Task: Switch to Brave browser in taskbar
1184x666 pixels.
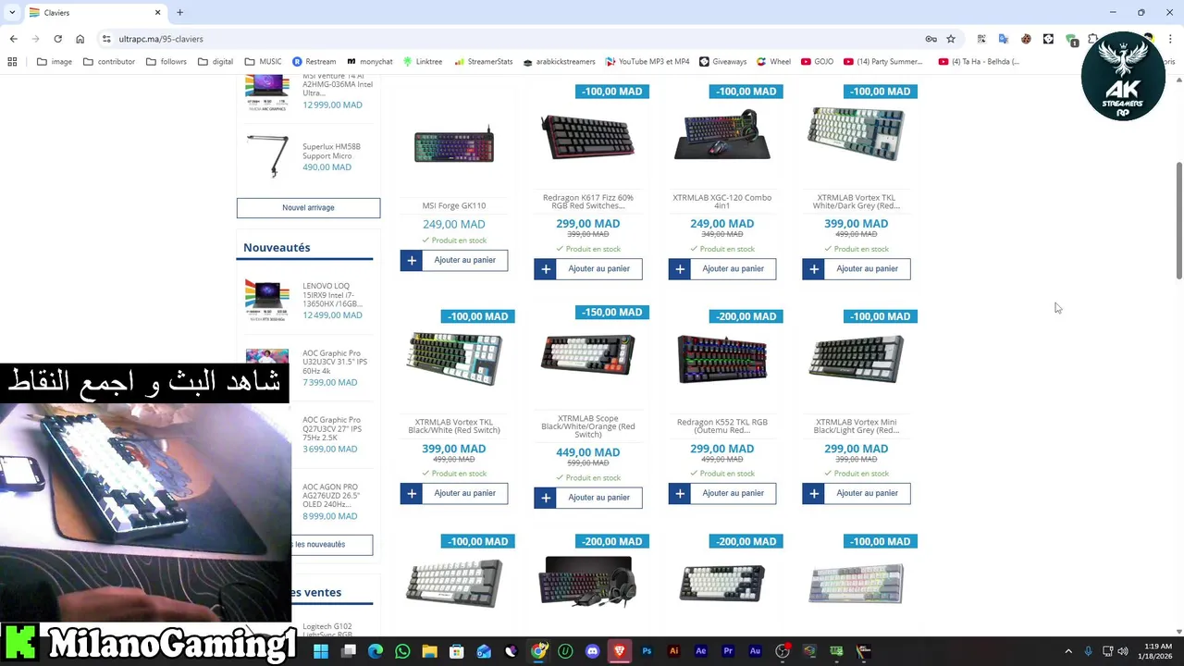Action: click(x=620, y=651)
